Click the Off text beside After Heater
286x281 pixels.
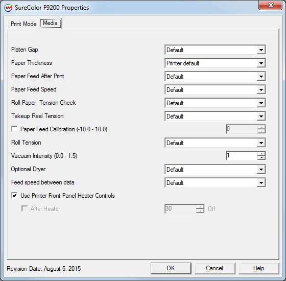point(211,209)
